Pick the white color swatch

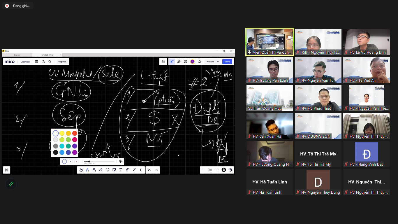point(55,133)
